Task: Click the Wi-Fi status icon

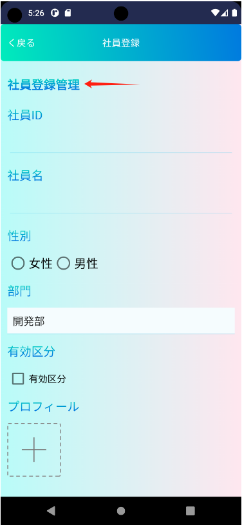Action: coord(215,13)
